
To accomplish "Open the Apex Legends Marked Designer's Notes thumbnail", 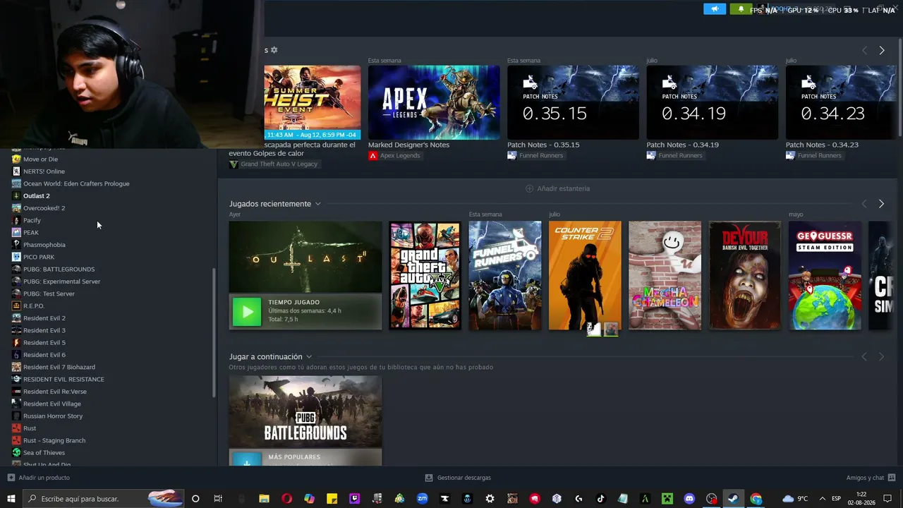I will tap(434, 103).
